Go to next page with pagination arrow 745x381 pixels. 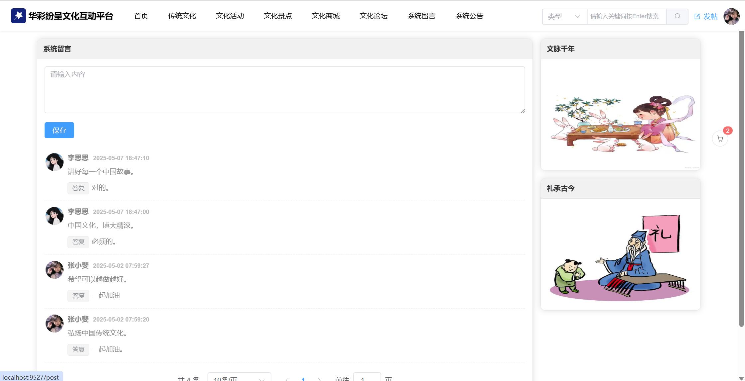click(x=319, y=379)
